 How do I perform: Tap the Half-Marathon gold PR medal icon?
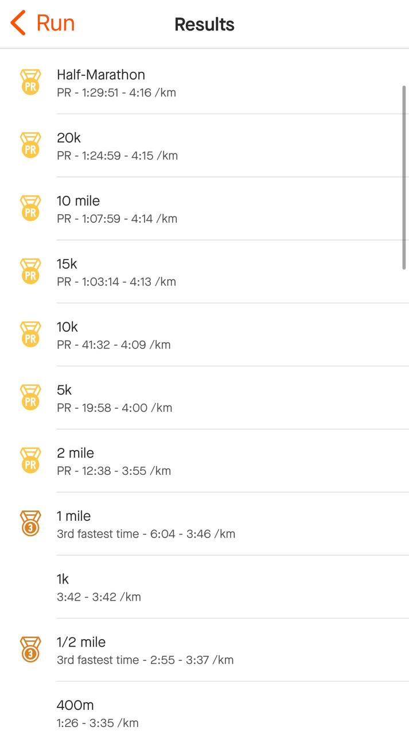point(30,82)
